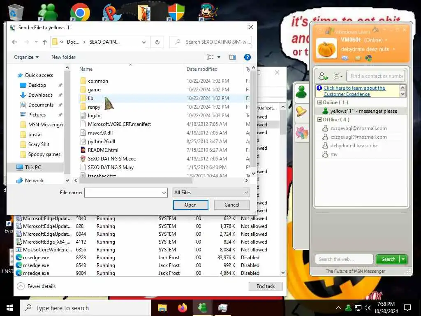Click New folder in the dialog toolbar
Image resolution: width=421 pixels, height=316 pixels.
tap(63, 57)
